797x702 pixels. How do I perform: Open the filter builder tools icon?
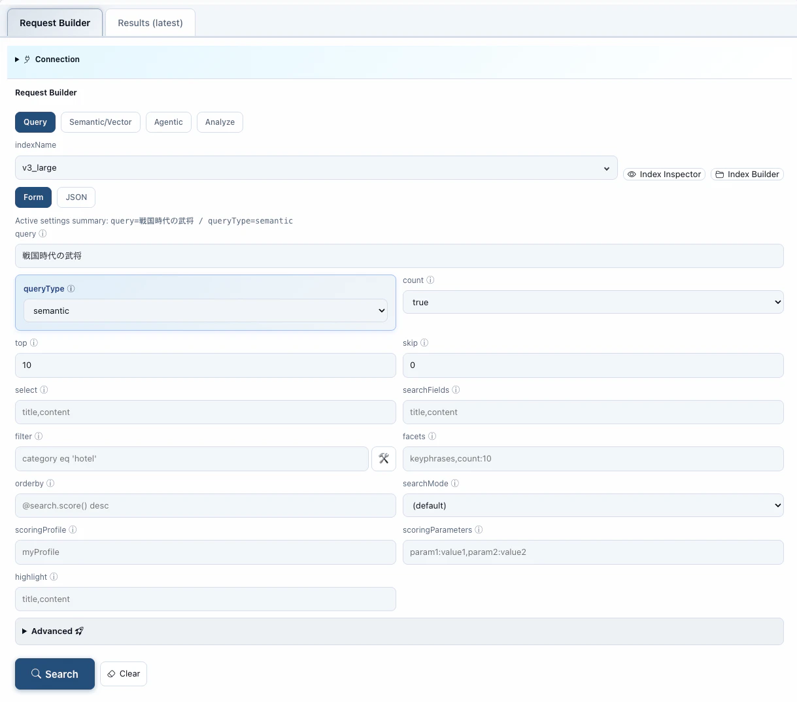tap(384, 459)
